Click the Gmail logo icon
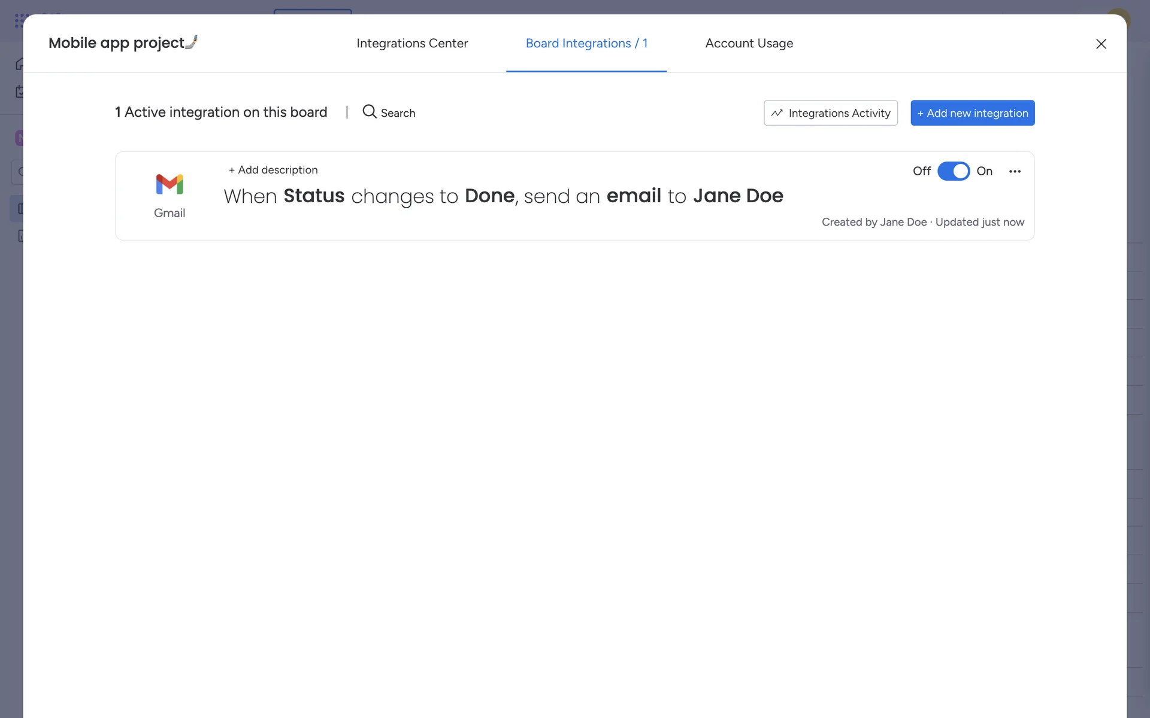The height and width of the screenshot is (718, 1150). [x=170, y=184]
